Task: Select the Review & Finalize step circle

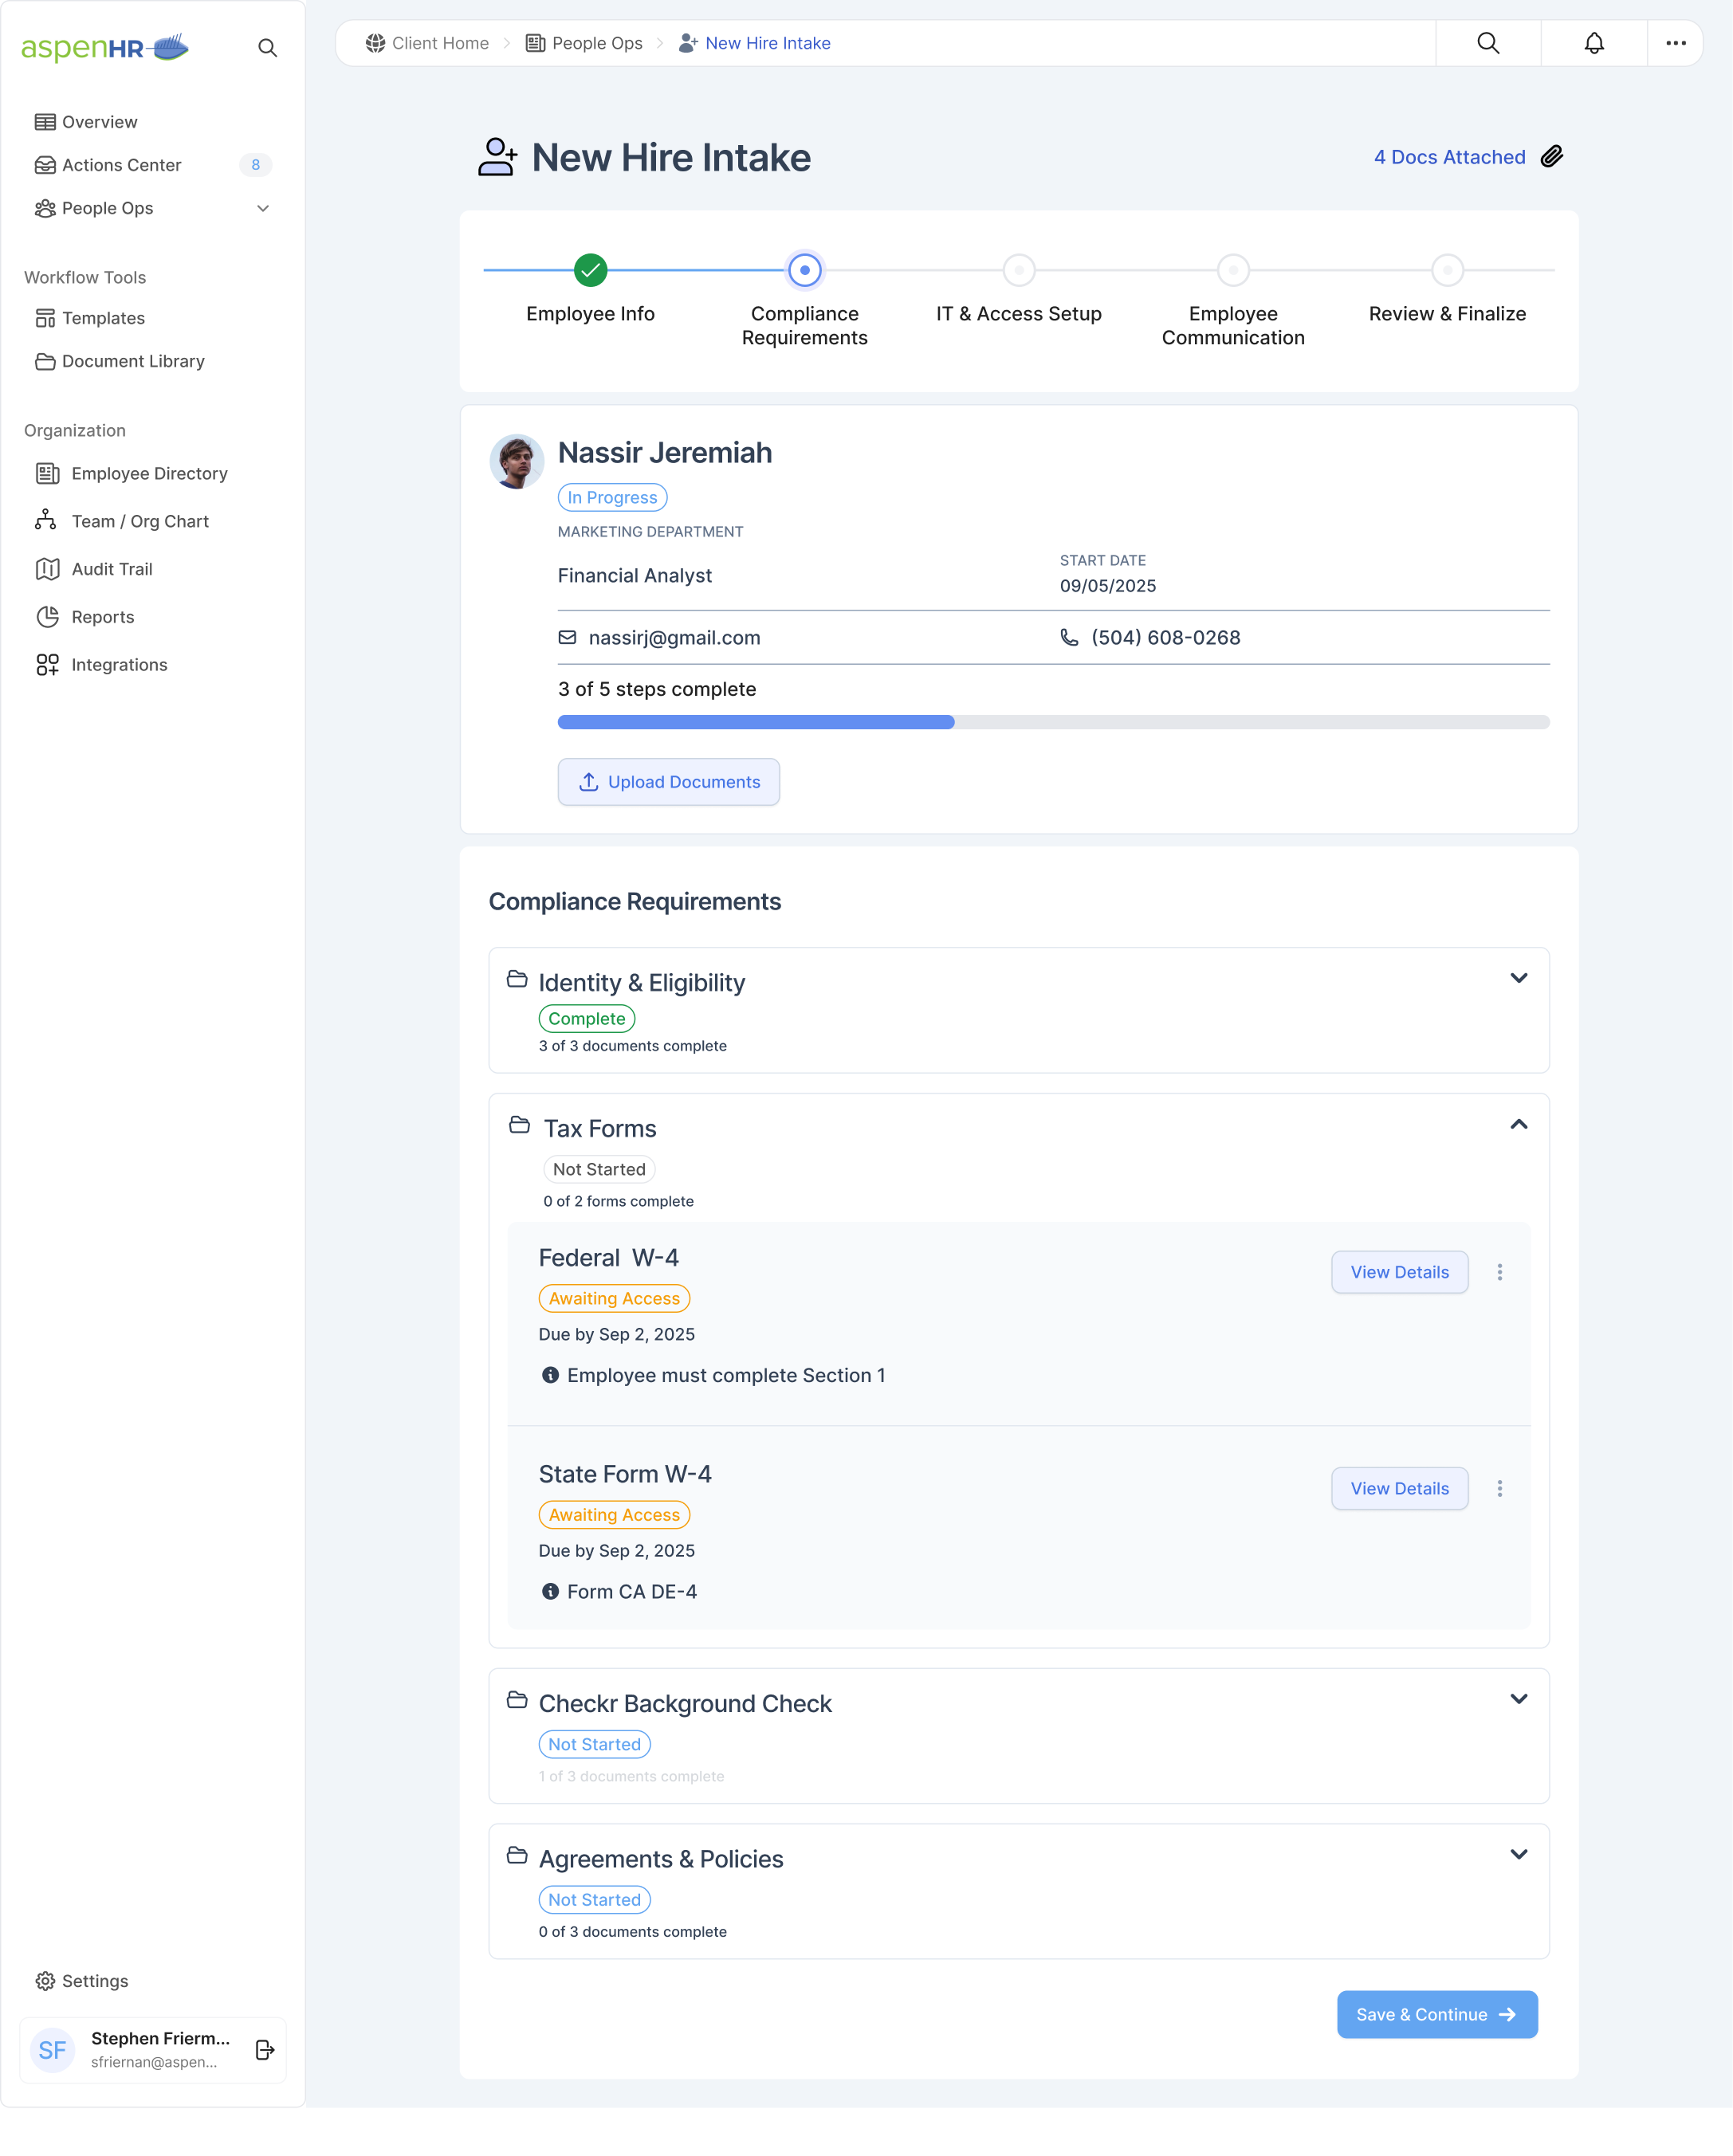Action: pos(1446,270)
